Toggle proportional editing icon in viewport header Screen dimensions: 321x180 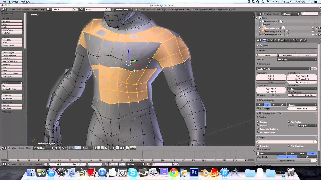click(x=111, y=148)
